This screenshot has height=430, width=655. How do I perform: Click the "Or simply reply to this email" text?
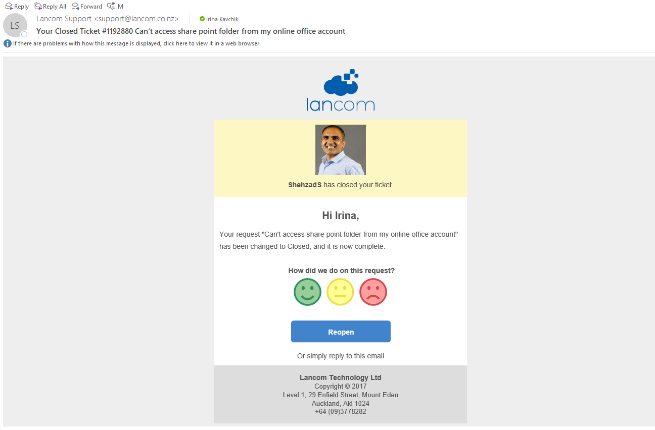[341, 356]
